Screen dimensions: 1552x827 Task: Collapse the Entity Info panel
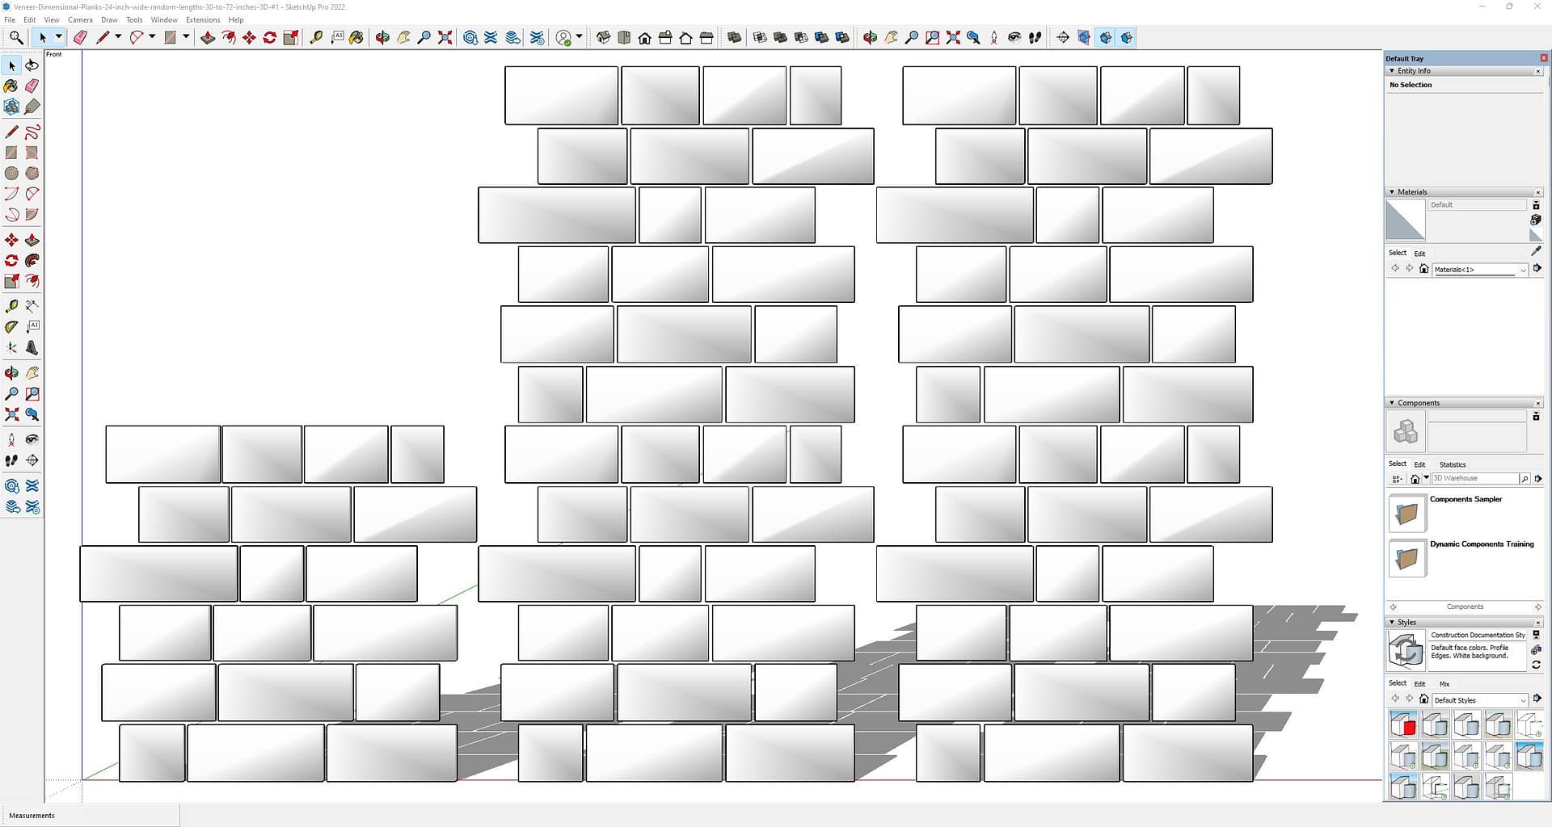[x=1392, y=71]
